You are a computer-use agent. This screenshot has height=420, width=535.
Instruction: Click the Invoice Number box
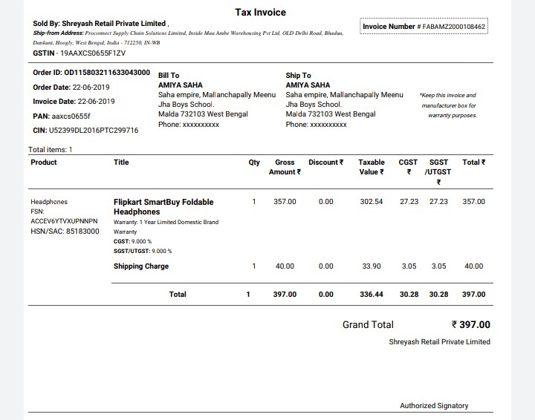click(424, 27)
